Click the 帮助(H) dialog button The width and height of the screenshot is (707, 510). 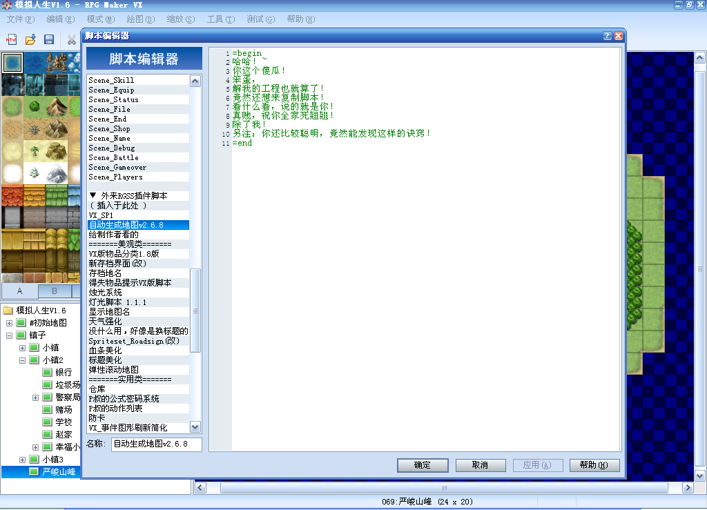[594, 465]
